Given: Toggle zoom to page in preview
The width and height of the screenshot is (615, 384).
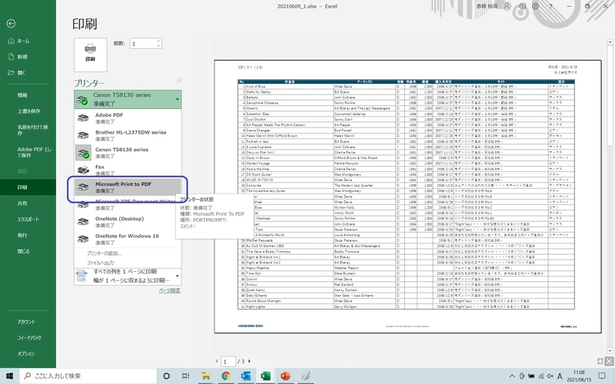Looking at the screenshot, I should [609, 361].
